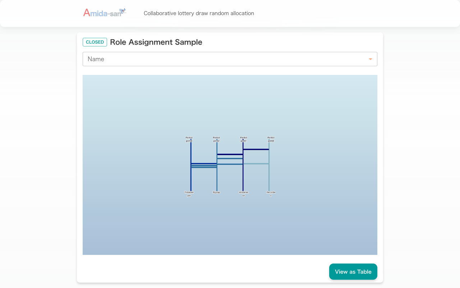The height and width of the screenshot is (288, 460).
Task: Select the Participant3 label in the diagram
Action: (271, 139)
